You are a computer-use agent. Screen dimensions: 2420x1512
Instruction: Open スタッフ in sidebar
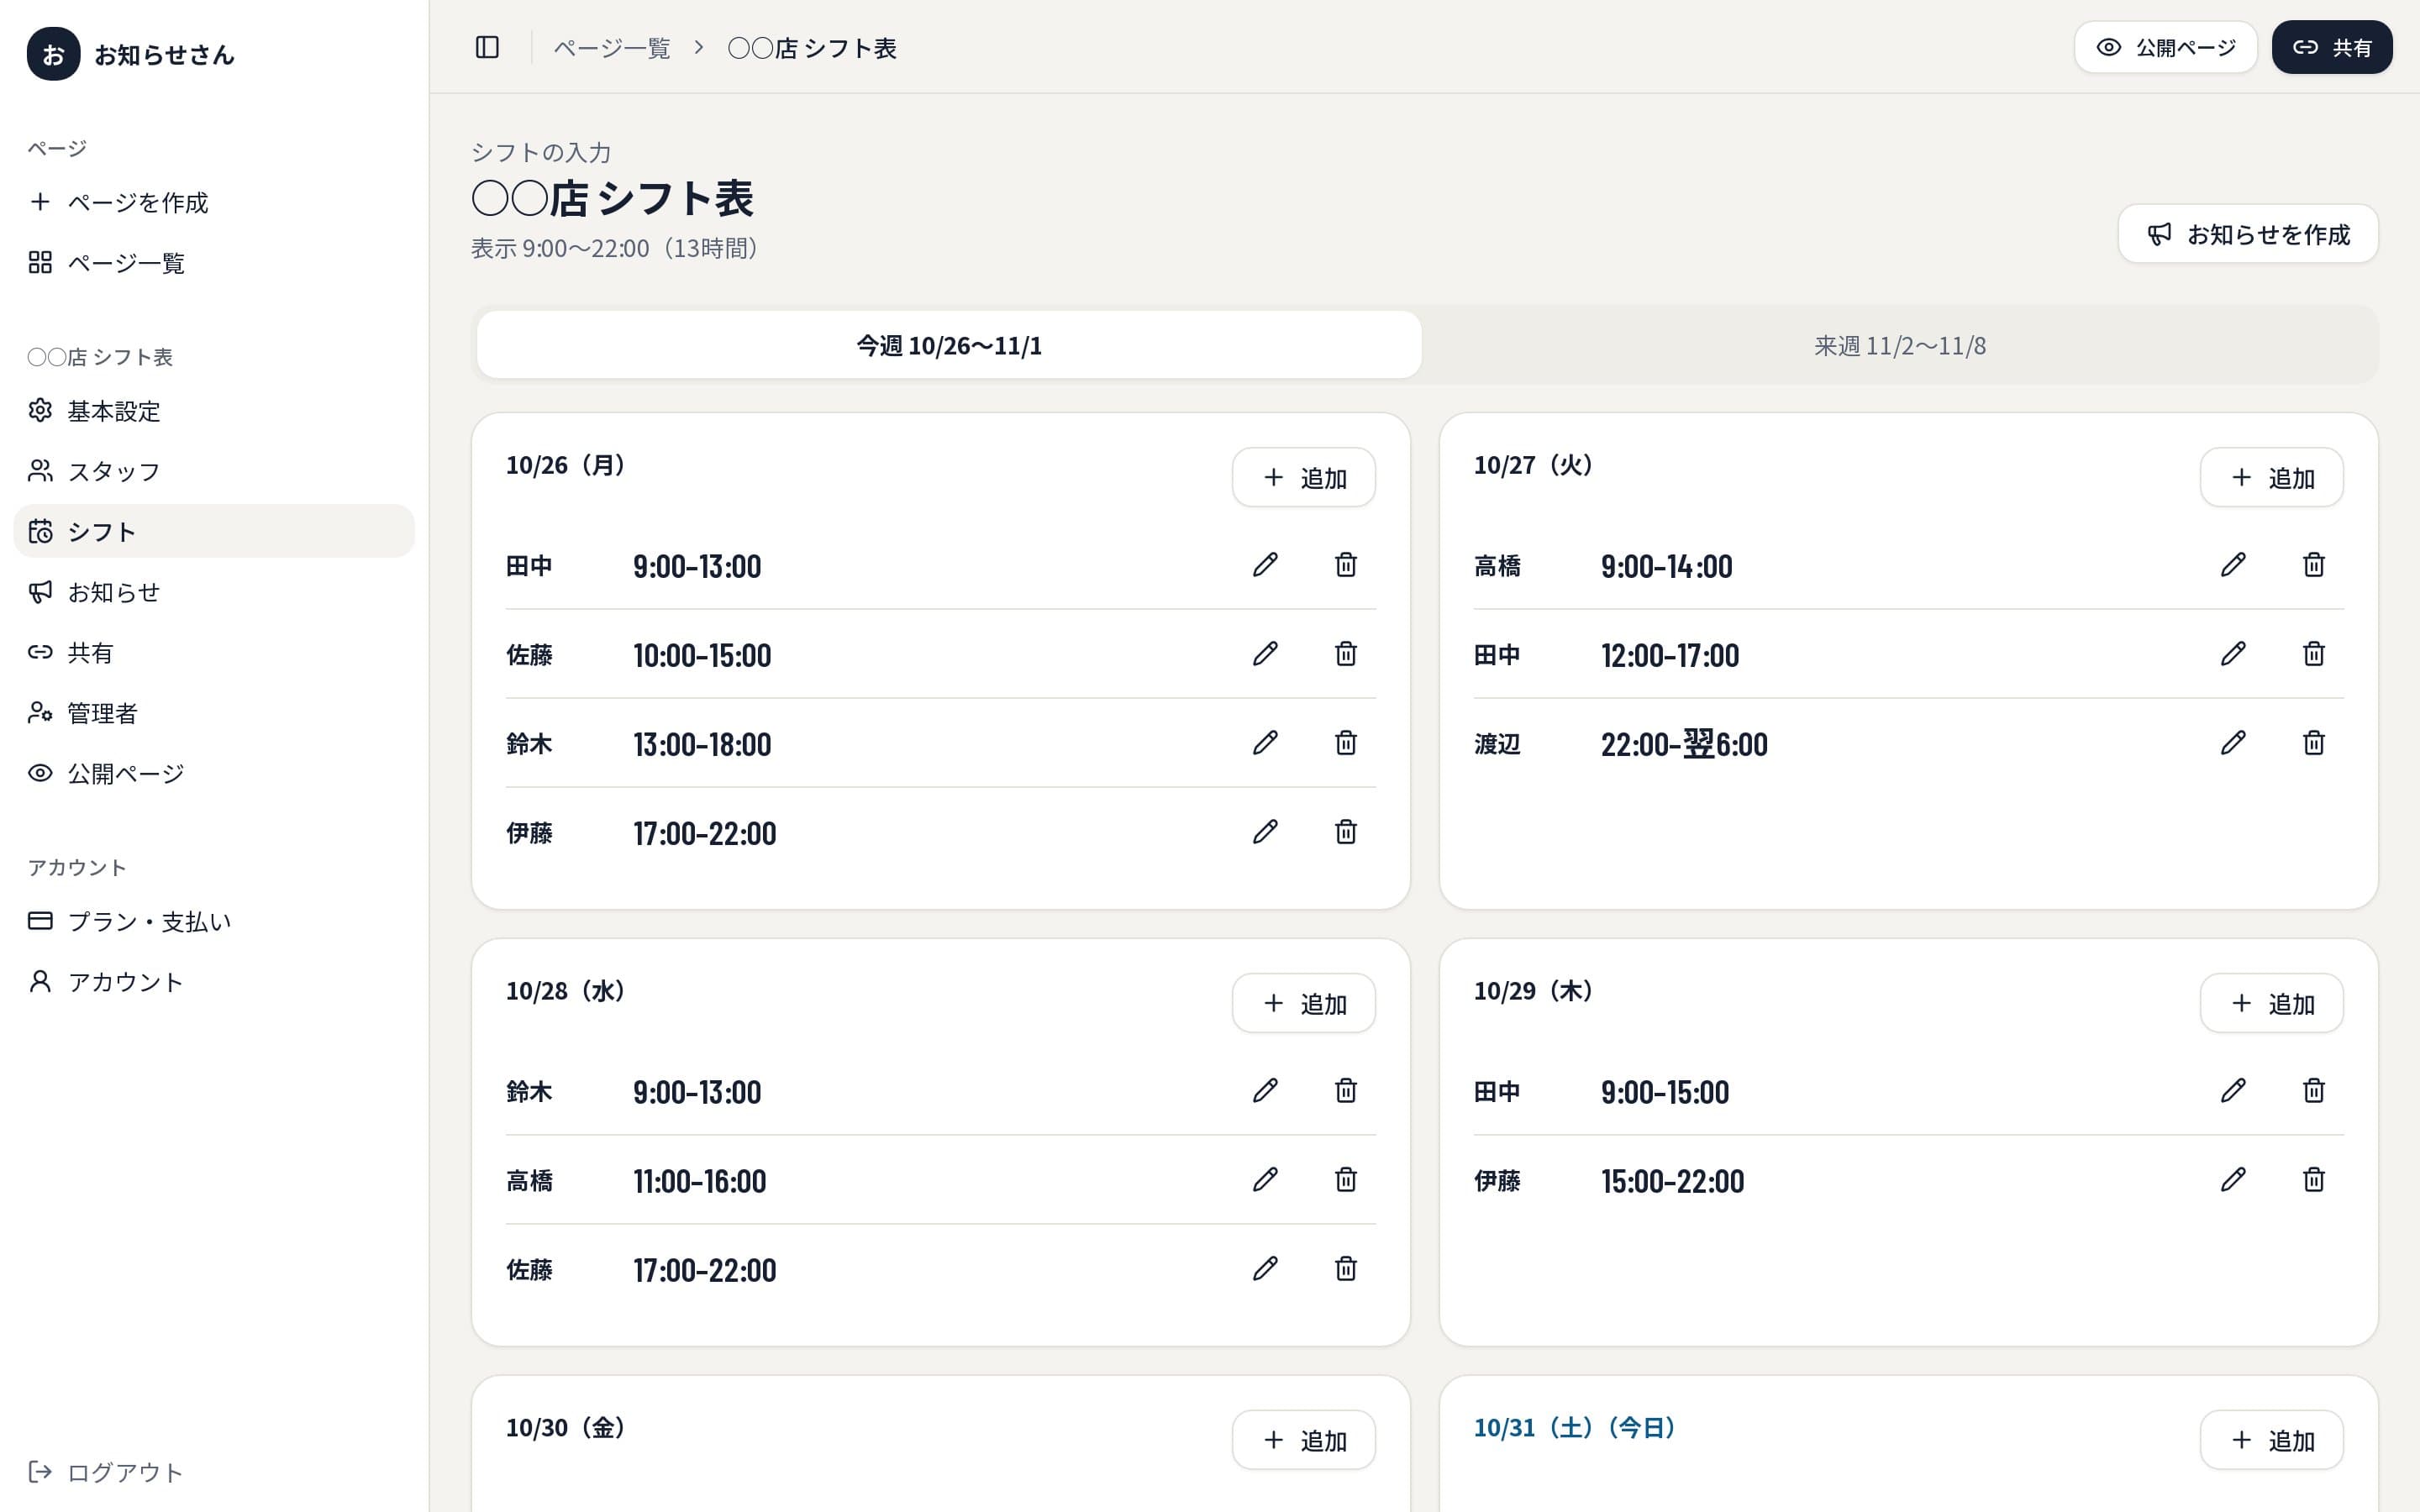pos(214,471)
